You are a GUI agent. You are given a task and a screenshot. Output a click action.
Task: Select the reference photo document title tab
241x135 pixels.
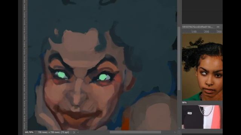pos(197,27)
